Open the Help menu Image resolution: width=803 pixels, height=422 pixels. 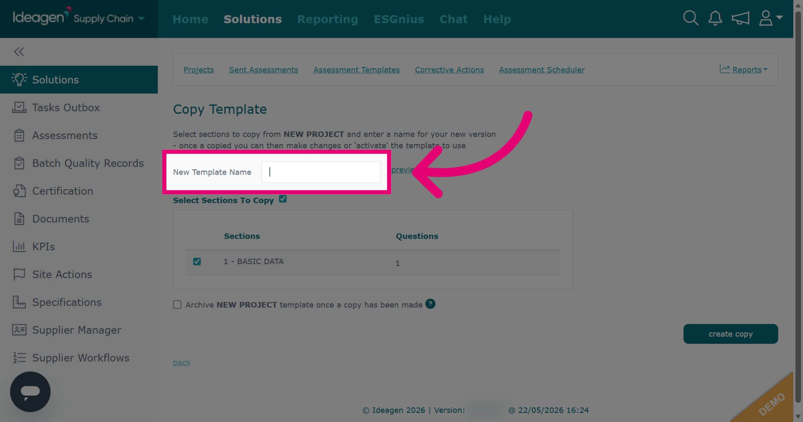497,19
